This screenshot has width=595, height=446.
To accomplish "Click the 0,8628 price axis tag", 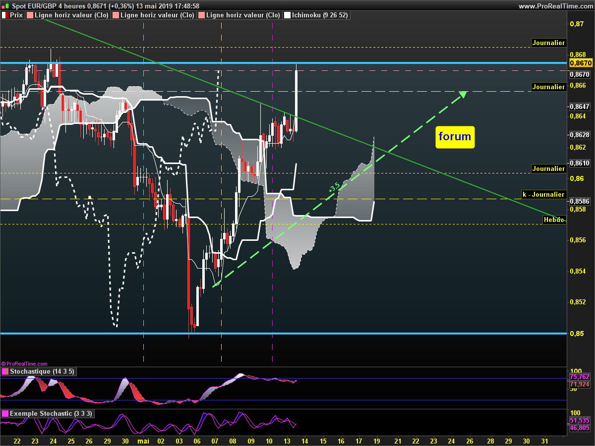I will click(x=580, y=135).
